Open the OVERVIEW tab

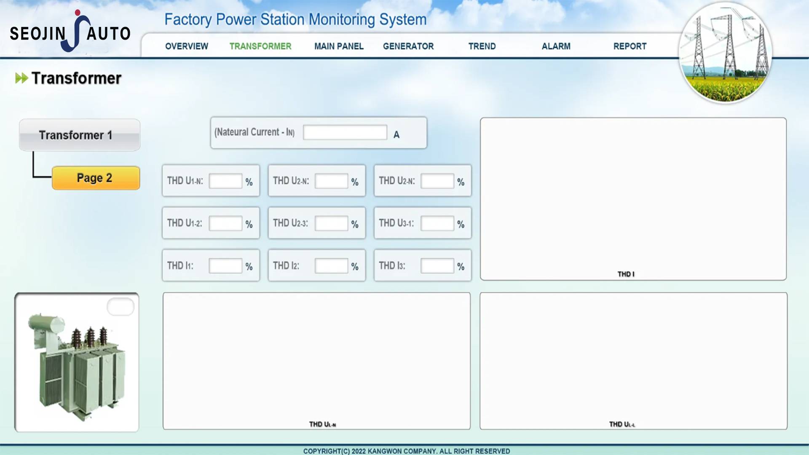click(187, 46)
